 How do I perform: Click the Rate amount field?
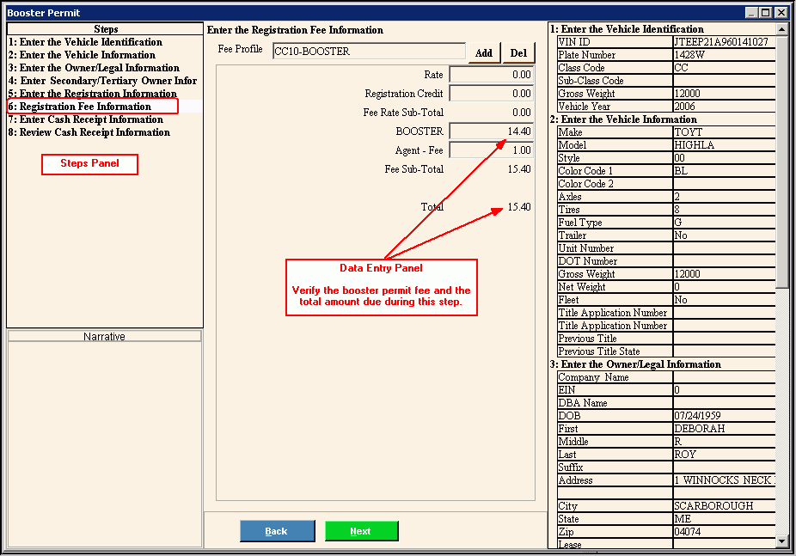coord(491,75)
